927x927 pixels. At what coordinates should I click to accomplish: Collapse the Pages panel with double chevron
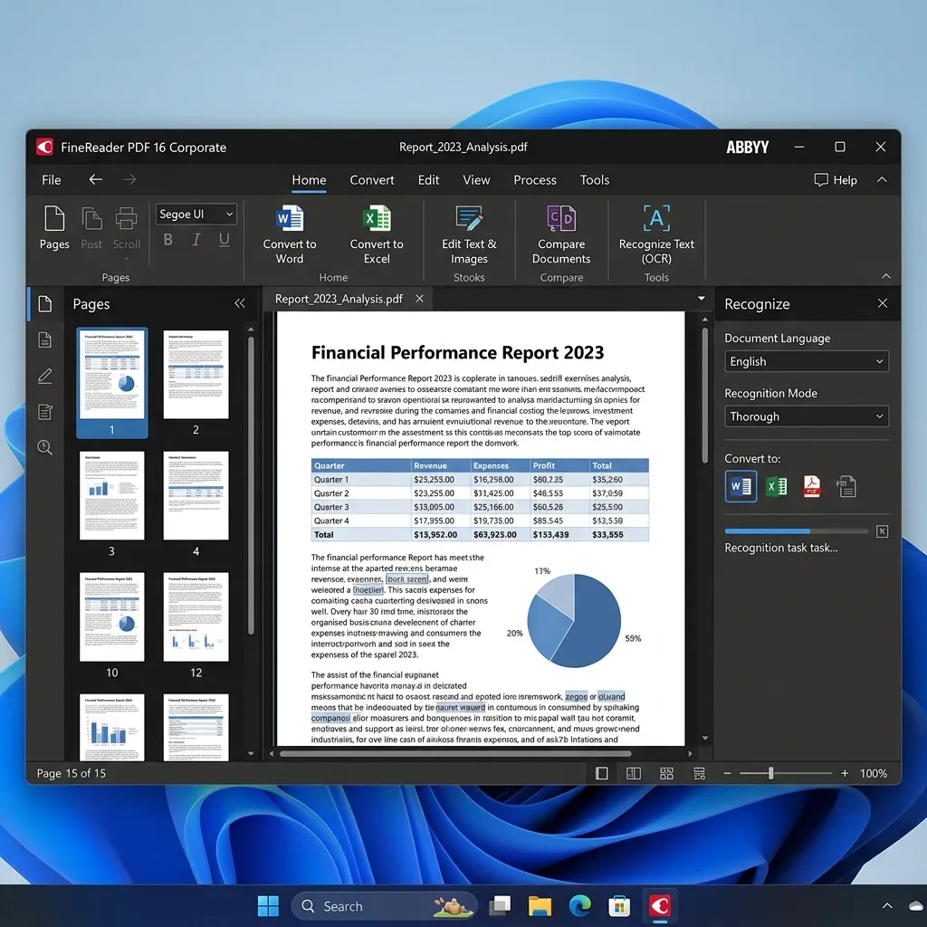point(239,303)
